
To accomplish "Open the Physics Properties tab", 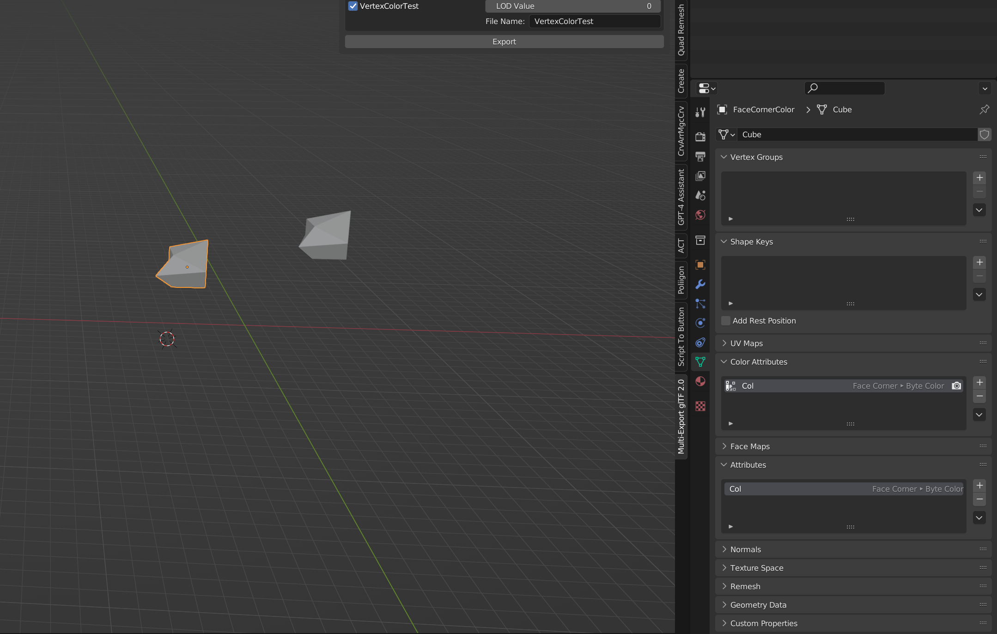I will (700, 323).
